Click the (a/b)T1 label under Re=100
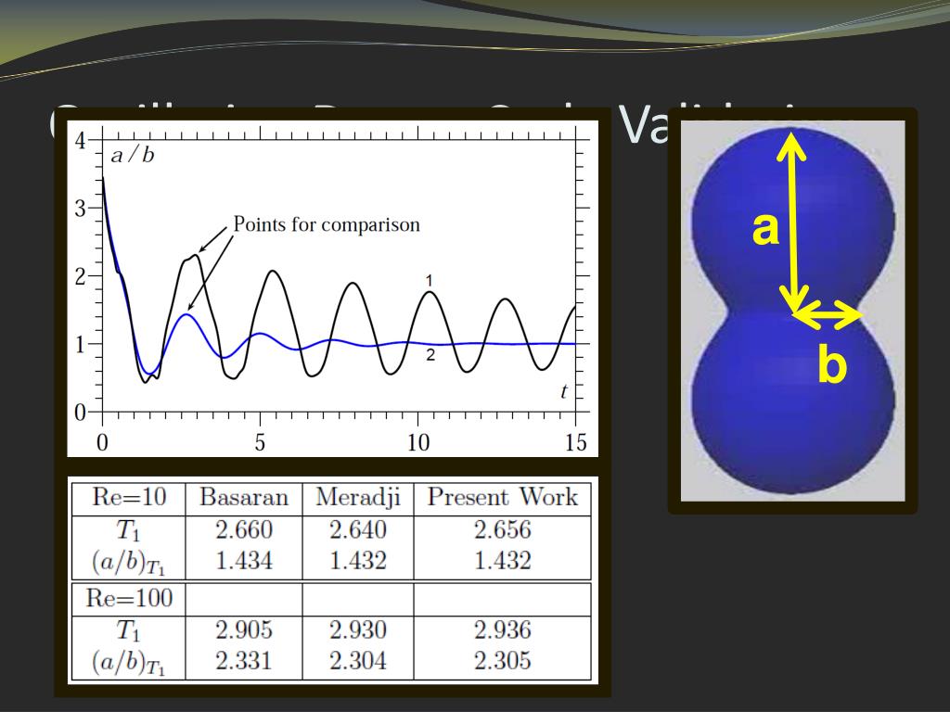Image resolution: width=950 pixels, height=712 pixels. pos(128,664)
